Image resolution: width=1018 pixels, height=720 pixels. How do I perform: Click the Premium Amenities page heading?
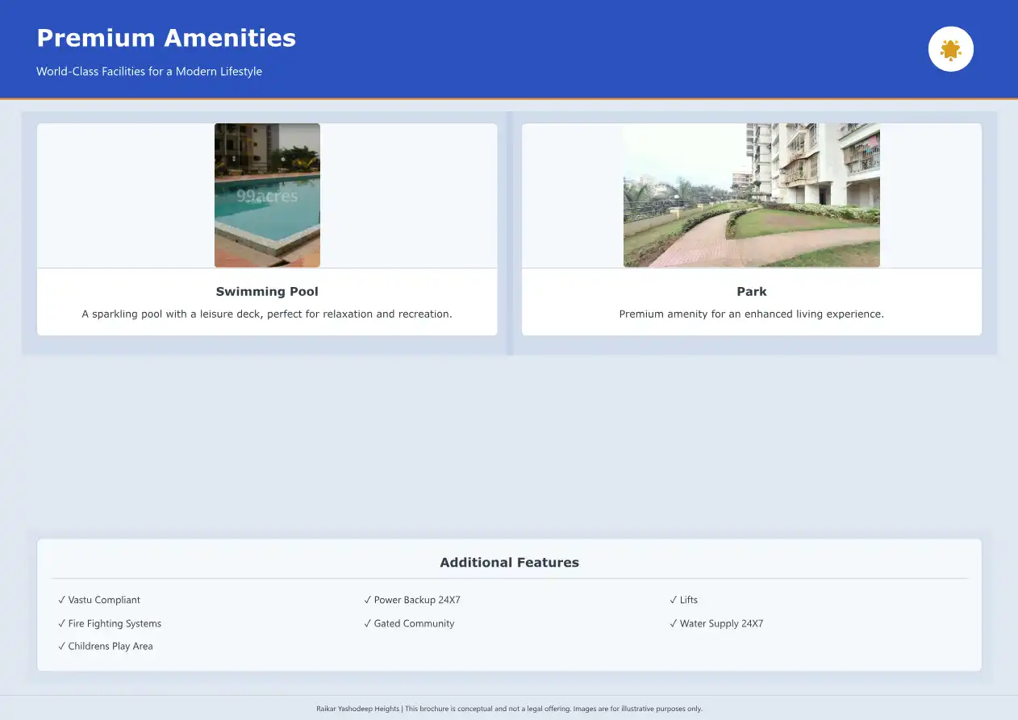click(x=166, y=38)
